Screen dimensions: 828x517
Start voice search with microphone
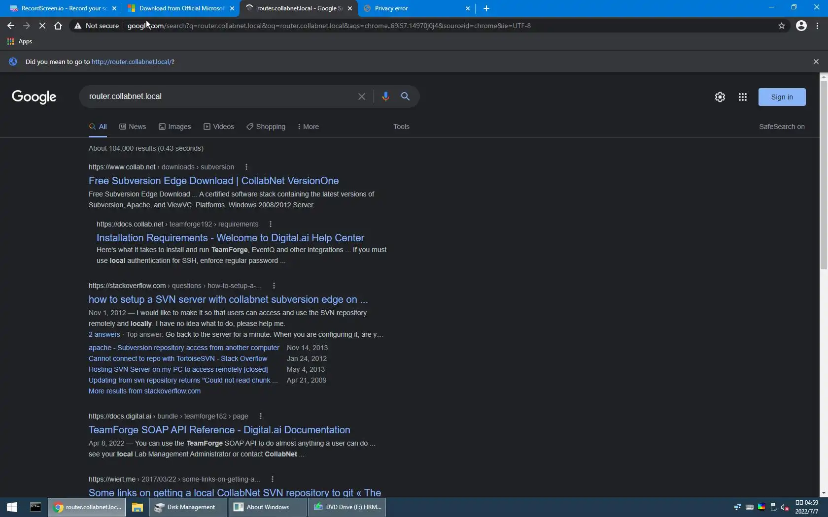[385, 97]
